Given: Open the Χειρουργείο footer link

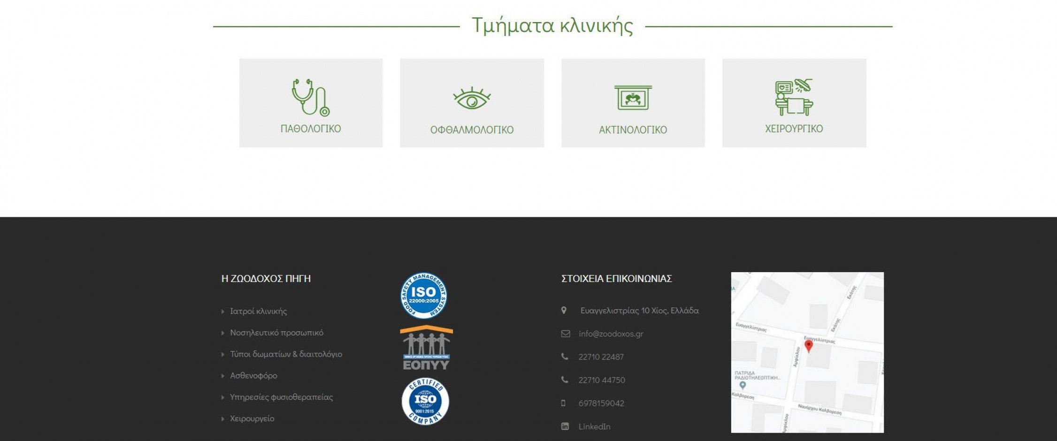Looking at the screenshot, I should click(252, 418).
